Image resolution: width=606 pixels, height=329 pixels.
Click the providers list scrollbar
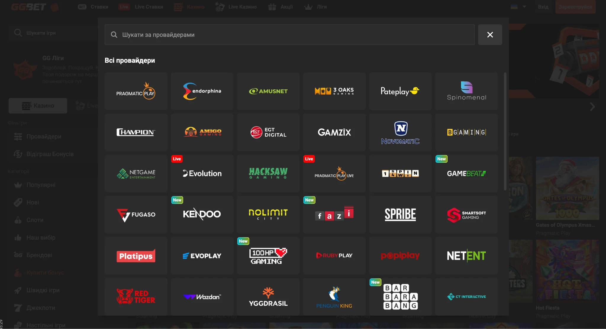coord(505,132)
